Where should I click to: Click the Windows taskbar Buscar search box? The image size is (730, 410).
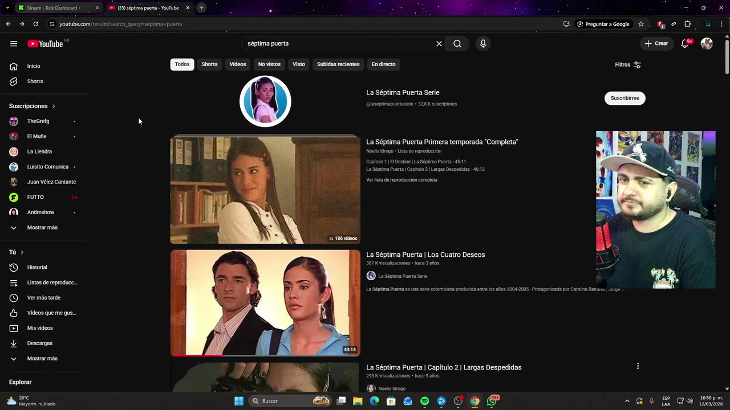point(290,401)
